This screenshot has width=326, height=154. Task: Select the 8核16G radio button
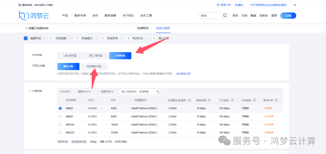point(60,124)
